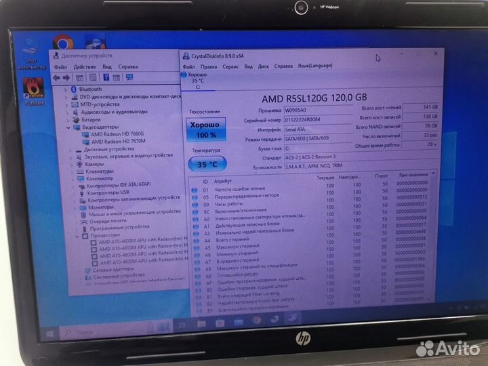Image resolution: width=488 pixels, height=366 pixels.
Task: Click the serial number field 01122224R0084
Action: point(318,119)
